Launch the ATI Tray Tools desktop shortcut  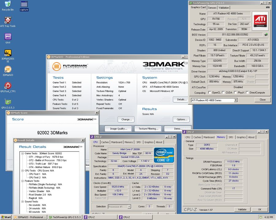(8, 22)
